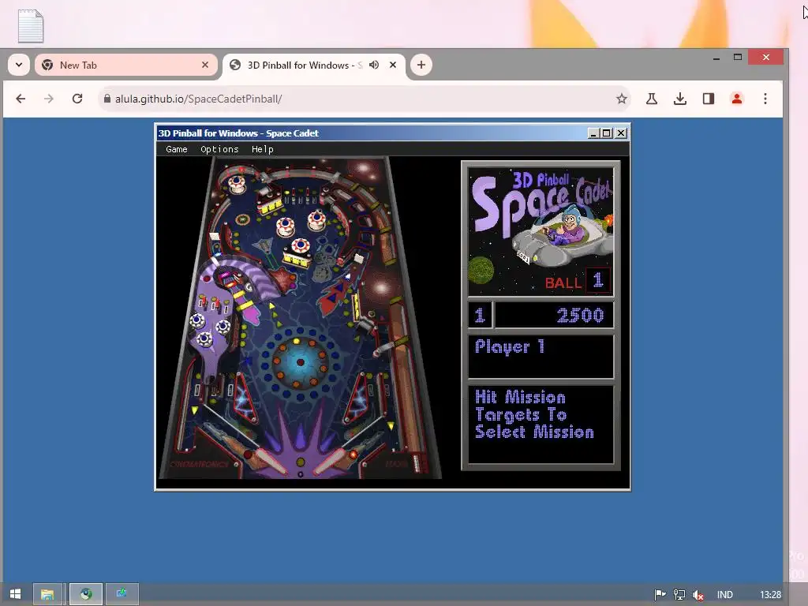Reload the current page
Image resolution: width=808 pixels, height=606 pixels.
coord(77,99)
